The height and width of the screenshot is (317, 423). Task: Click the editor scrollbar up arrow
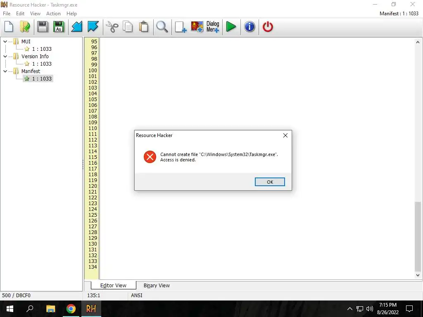point(418,42)
